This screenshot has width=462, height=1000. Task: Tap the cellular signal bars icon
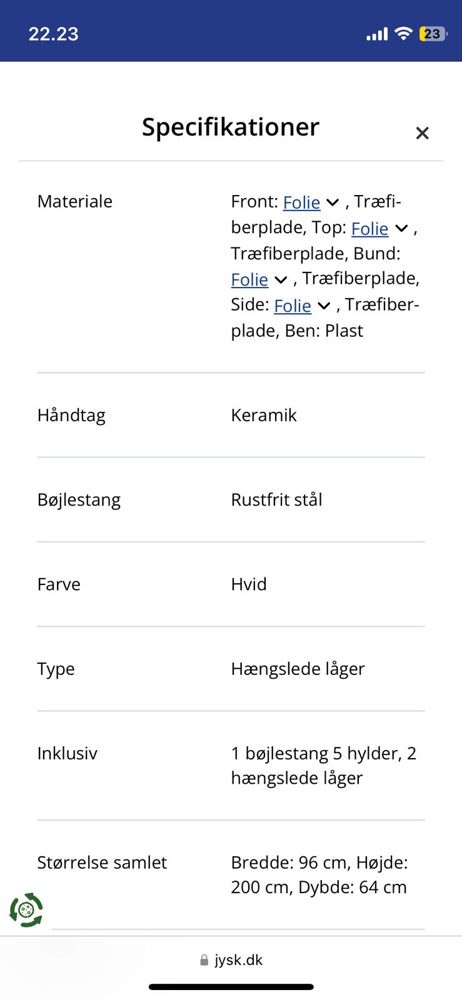pos(376,34)
